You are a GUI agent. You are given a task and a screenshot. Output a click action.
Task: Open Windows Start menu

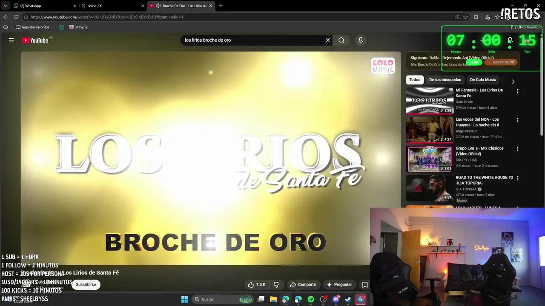184,299
